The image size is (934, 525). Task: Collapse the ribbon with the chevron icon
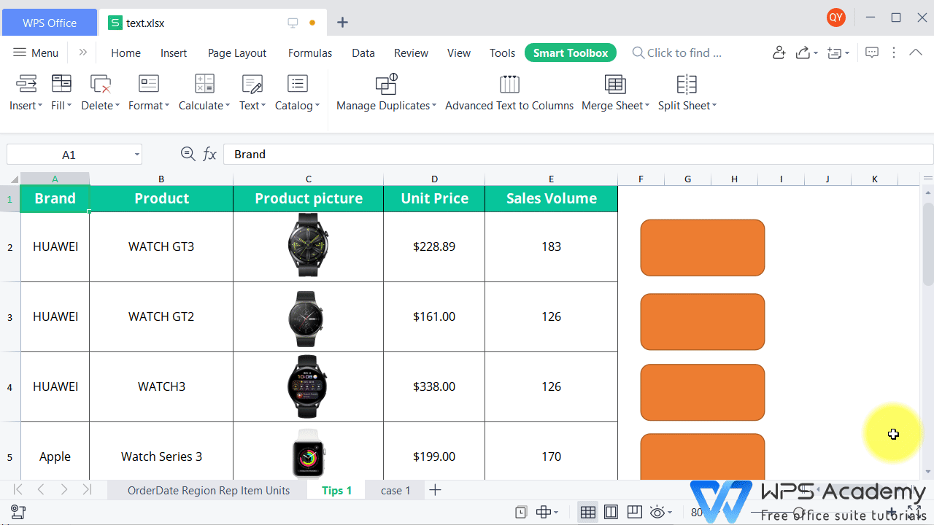pyautogui.click(x=916, y=52)
